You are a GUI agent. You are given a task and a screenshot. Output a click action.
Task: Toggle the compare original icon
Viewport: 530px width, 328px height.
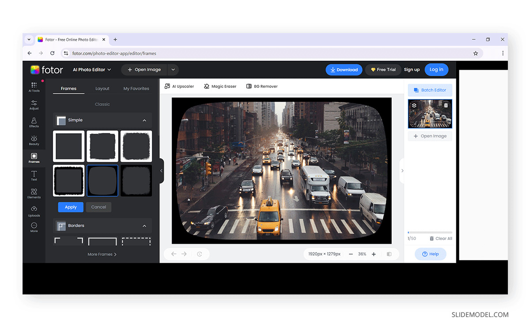(389, 254)
